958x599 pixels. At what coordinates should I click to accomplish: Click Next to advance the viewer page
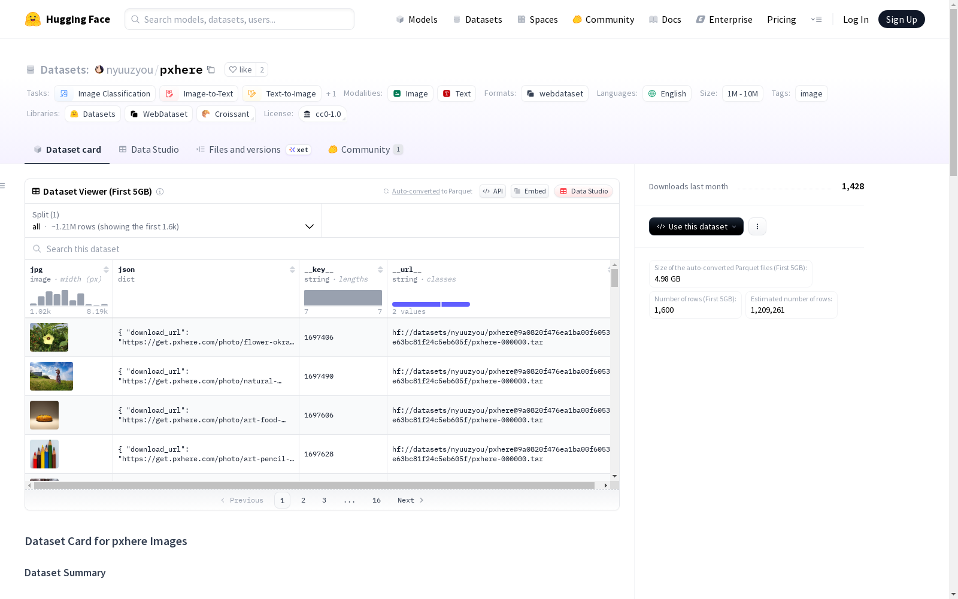(411, 500)
